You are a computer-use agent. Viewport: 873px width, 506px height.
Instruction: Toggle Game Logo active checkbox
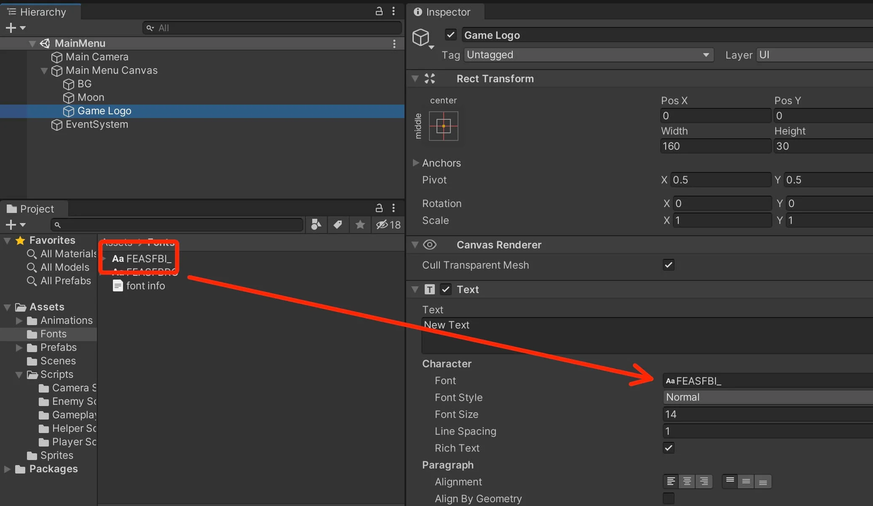pyautogui.click(x=450, y=35)
